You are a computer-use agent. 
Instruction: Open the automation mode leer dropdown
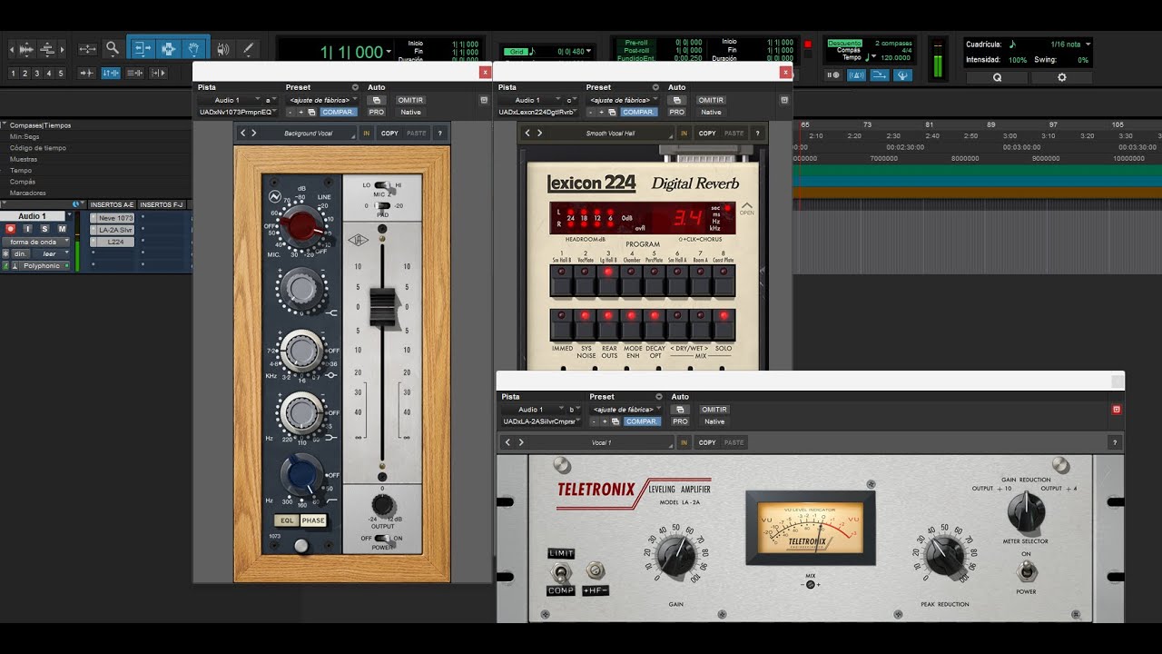coord(52,253)
